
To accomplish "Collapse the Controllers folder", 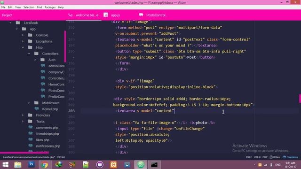I will point(29,54).
